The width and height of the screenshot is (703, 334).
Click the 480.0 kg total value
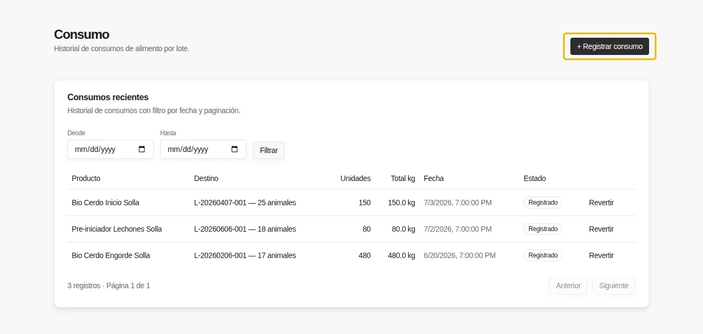click(x=402, y=255)
